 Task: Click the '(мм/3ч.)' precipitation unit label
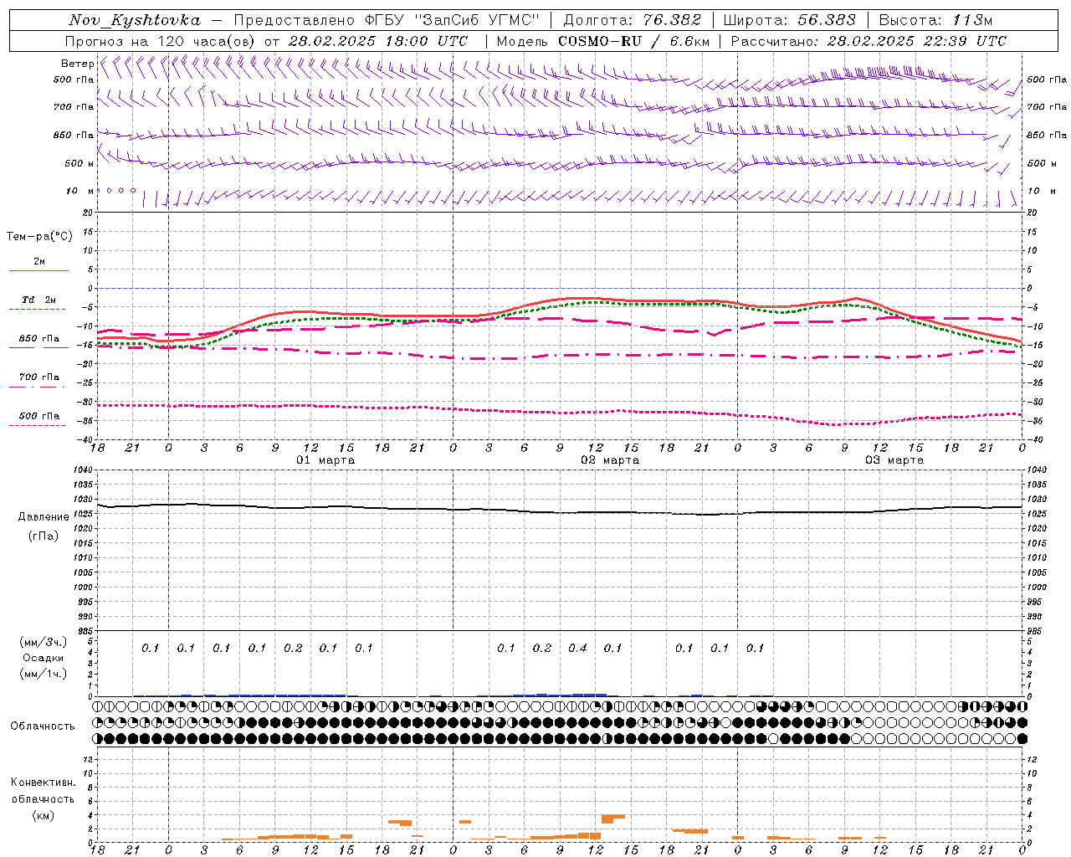point(44,643)
